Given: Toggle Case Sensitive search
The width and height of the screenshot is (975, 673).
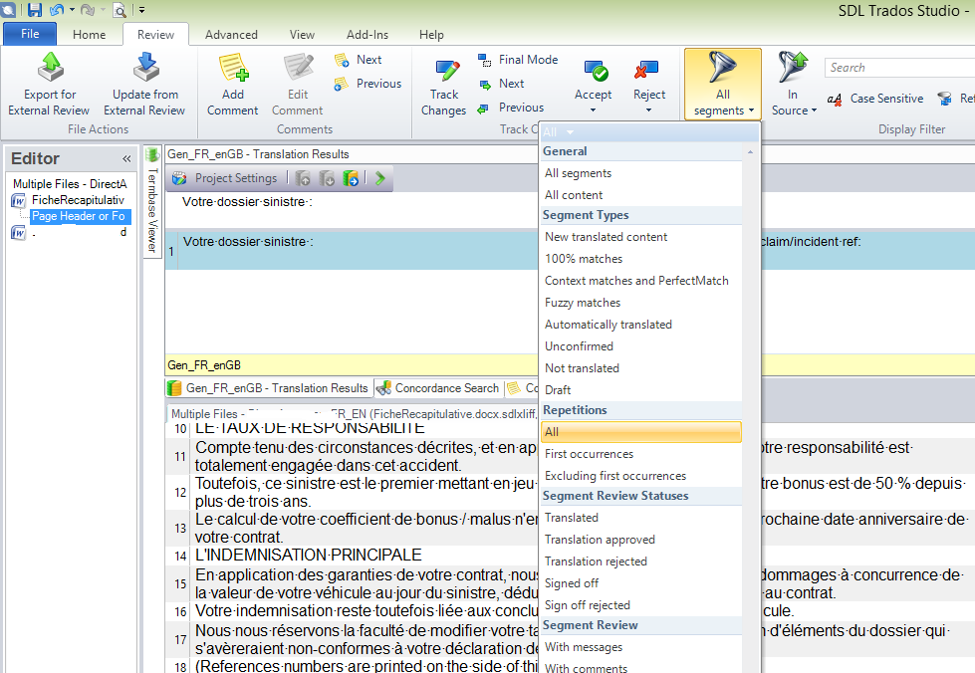Looking at the screenshot, I should click(x=874, y=99).
